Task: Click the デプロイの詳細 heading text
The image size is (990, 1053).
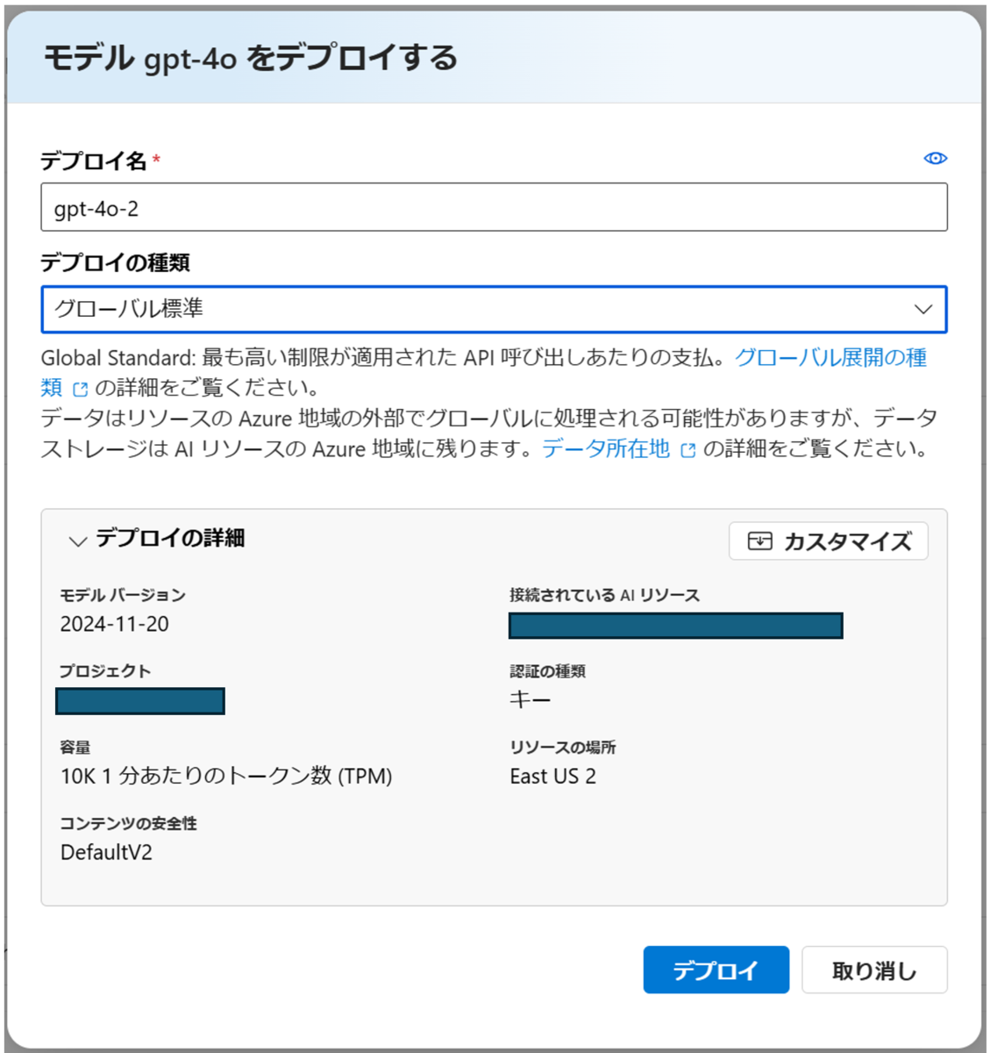Action: click(170, 537)
